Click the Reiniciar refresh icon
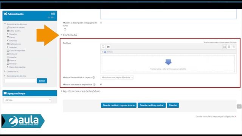This screenshot has width=242, height=136. coord(8,64)
